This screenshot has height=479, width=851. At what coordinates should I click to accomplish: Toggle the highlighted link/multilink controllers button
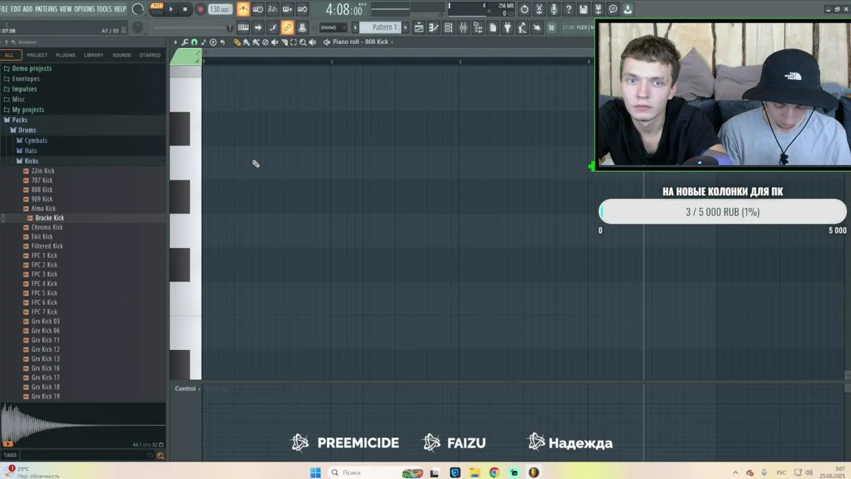click(x=287, y=27)
